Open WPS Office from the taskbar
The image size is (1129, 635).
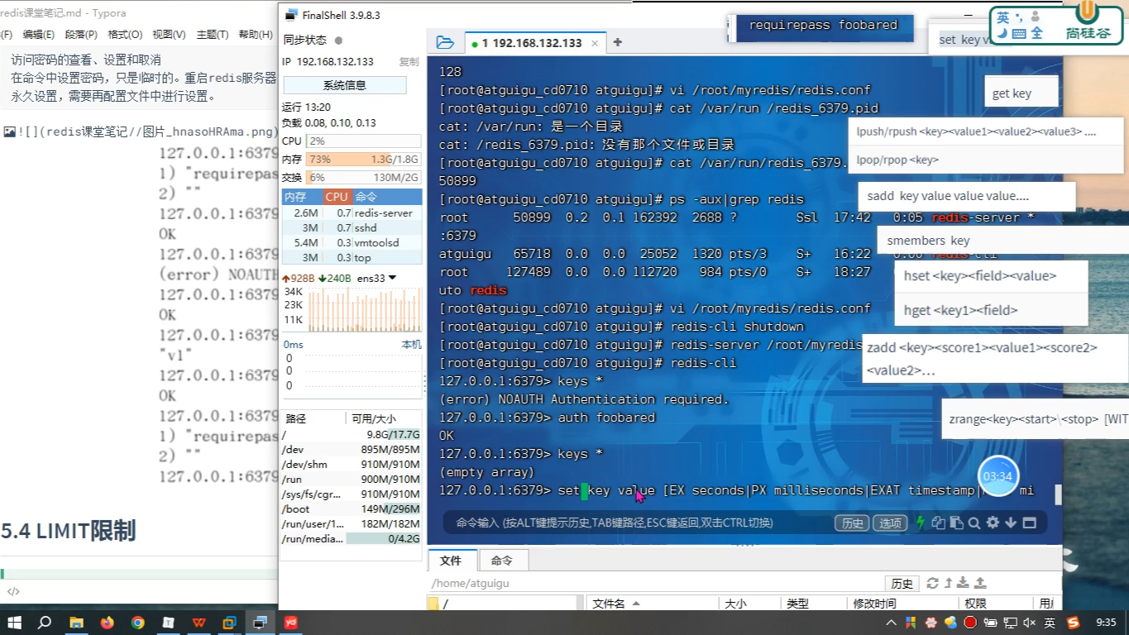pos(199,623)
